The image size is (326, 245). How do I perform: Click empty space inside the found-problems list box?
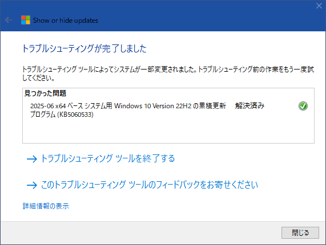(x=168, y=130)
